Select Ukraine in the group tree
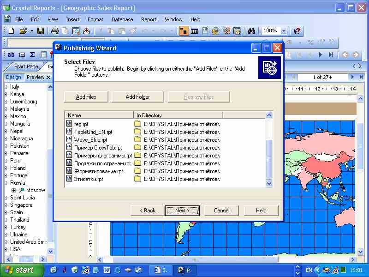Viewport: 369px width, 277px height. tap(18, 235)
